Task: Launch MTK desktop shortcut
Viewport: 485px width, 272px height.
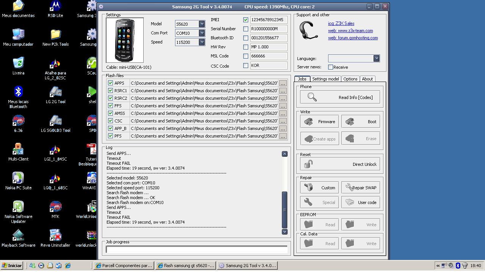Action: pyautogui.click(x=55, y=210)
